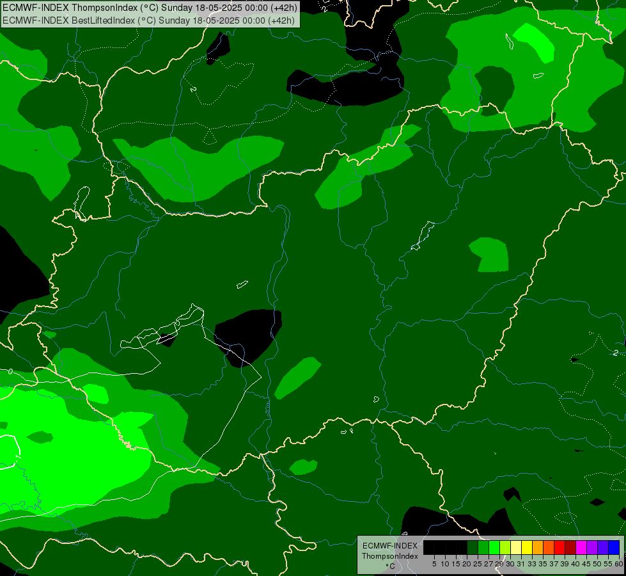This screenshot has height=576, width=626.
Task: Click the orange 33–35 legend swatch
Action: (537, 547)
